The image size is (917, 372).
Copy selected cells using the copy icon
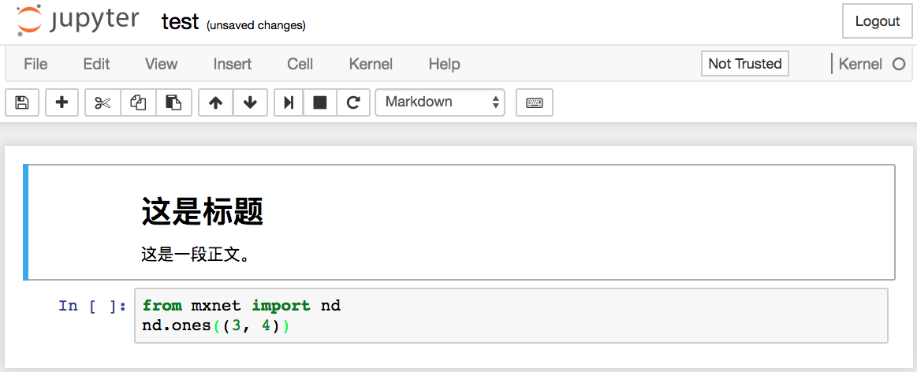click(138, 102)
